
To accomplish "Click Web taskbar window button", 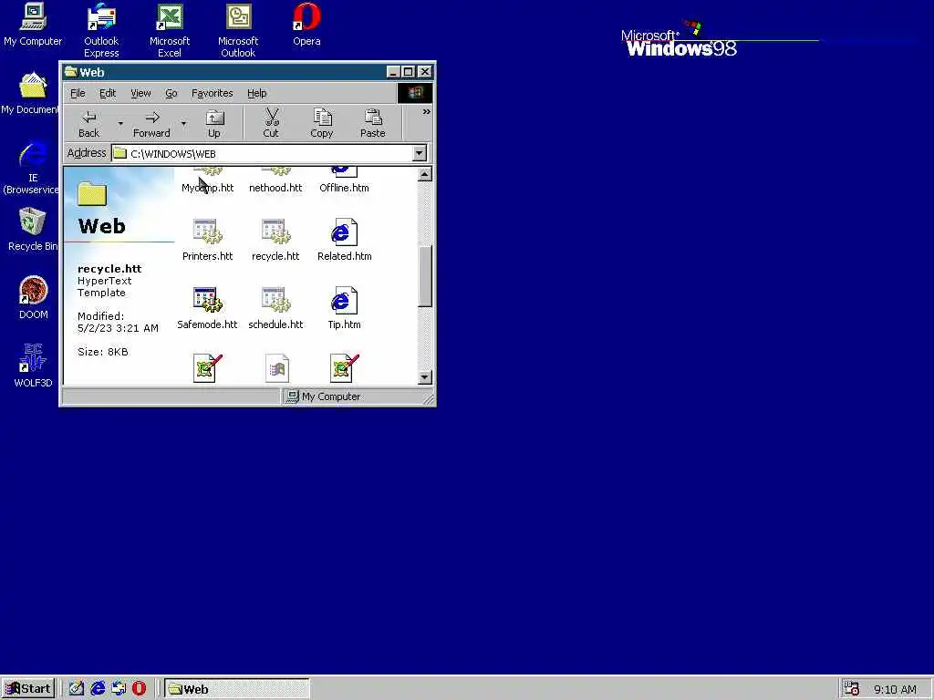I will click(237, 689).
